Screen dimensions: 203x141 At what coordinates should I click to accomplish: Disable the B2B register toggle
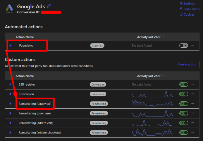(184, 84)
